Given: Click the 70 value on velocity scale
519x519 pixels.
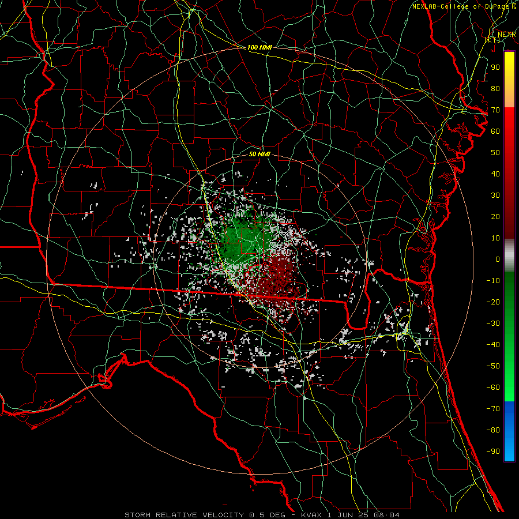Looking at the screenshot, I should (x=495, y=110).
